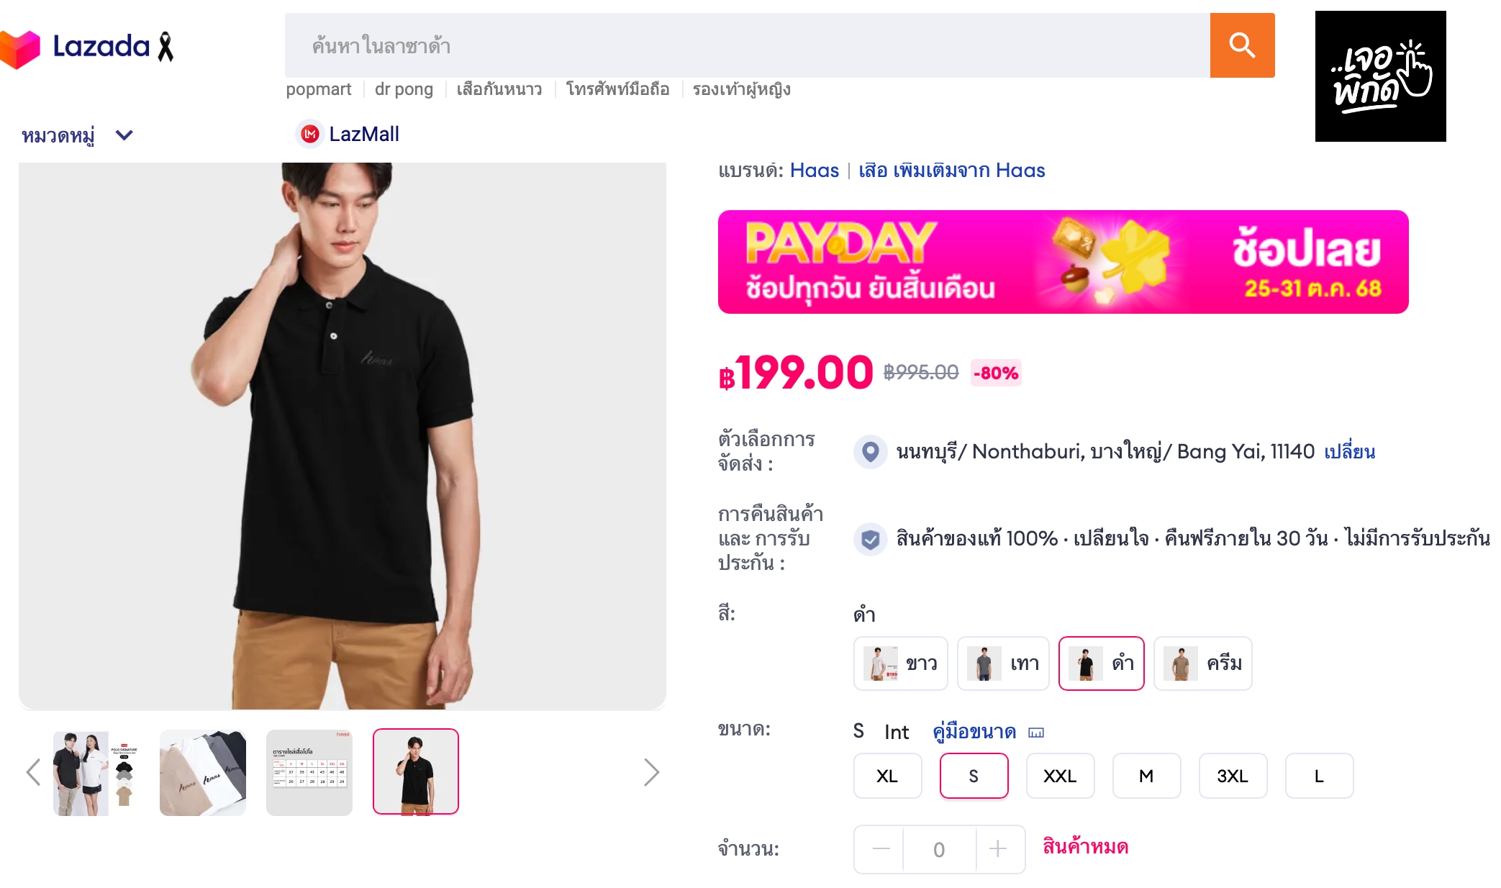Click the Lazada logo

[86, 47]
